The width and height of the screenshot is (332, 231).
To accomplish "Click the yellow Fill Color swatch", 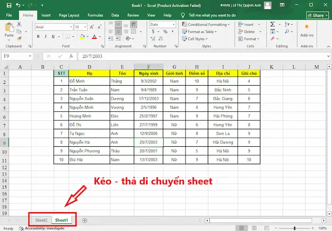I will pos(83,37).
